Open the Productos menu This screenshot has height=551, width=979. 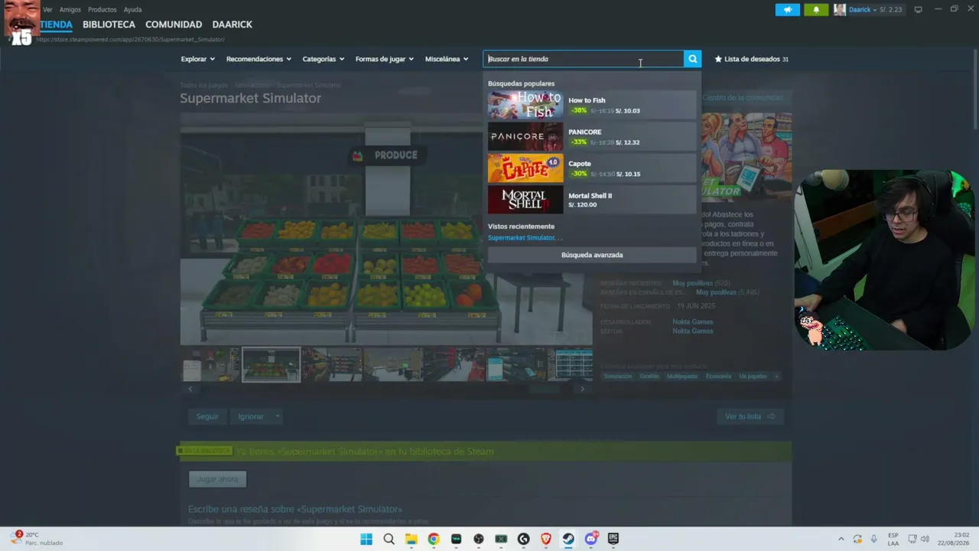(102, 10)
